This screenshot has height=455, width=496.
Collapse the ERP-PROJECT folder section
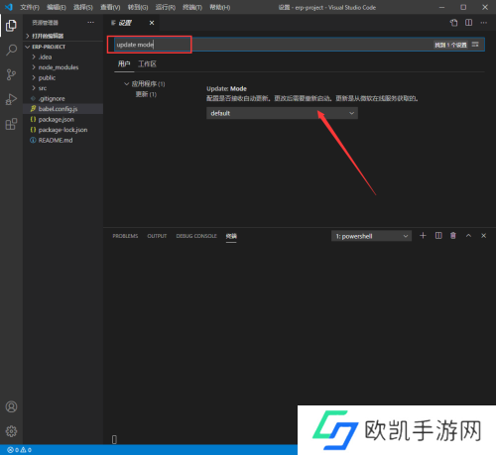click(x=46, y=47)
